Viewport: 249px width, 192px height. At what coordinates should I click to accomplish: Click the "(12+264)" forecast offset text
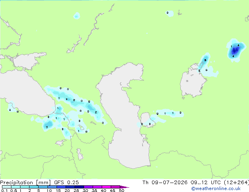pos(236,183)
